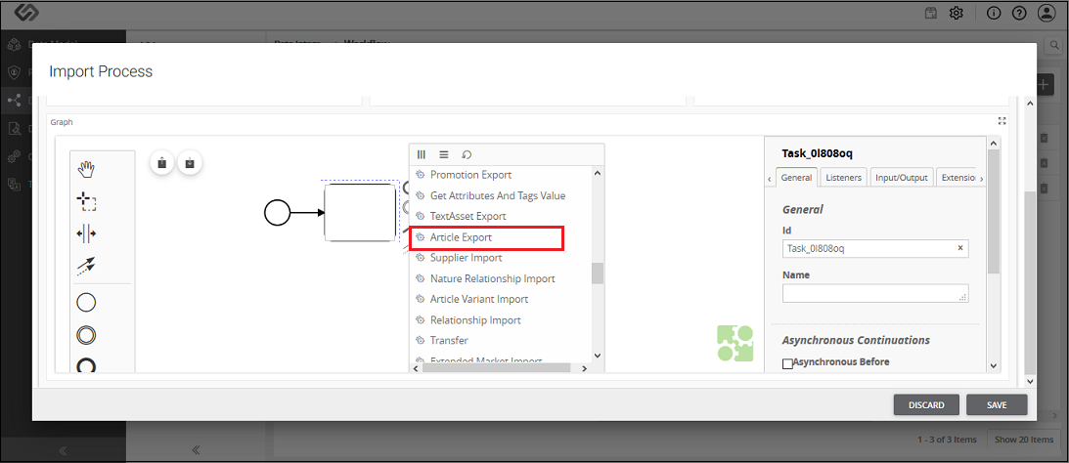Click properties panel scroll-down arrow
Image resolution: width=1069 pixels, height=463 pixels.
[994, 365]
